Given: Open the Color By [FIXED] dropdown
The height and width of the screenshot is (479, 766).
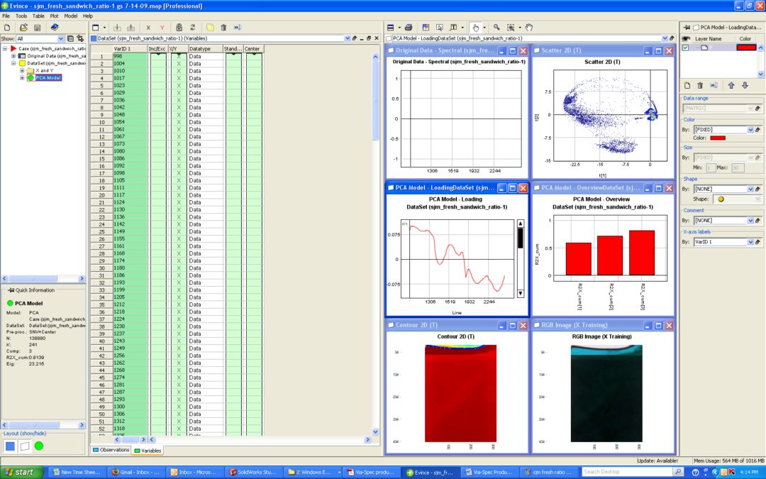Looking at the screenshot, I should (750, 130).
